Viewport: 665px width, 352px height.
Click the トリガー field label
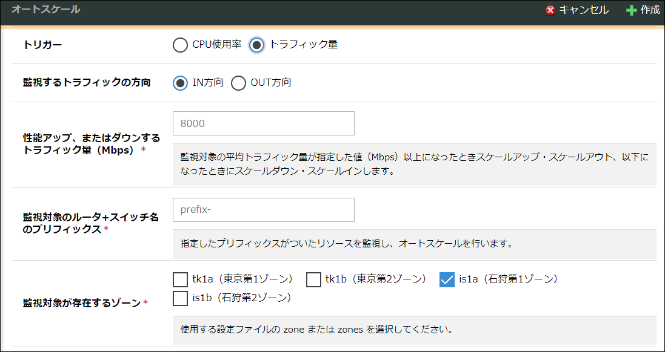pos(42,45)
